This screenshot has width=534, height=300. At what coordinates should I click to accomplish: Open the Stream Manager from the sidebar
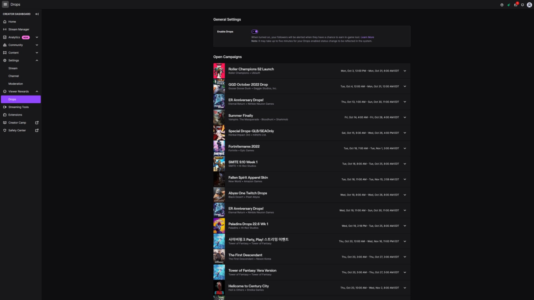coord(19,29)
